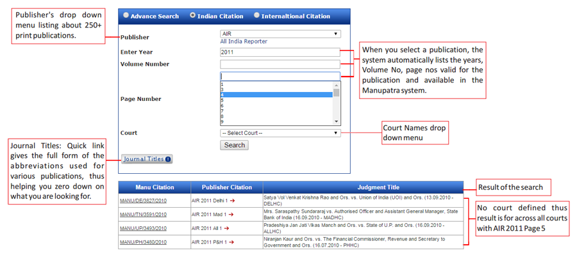Choose the International Citation radio option
The height and width of the screenshot is (255, 577).
(257, 16)
